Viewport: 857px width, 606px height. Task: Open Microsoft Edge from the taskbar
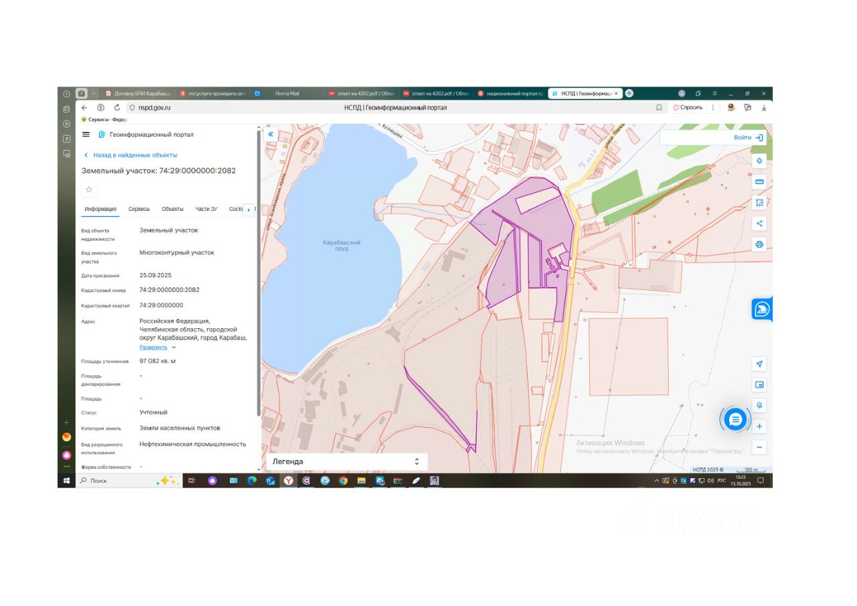252,481
